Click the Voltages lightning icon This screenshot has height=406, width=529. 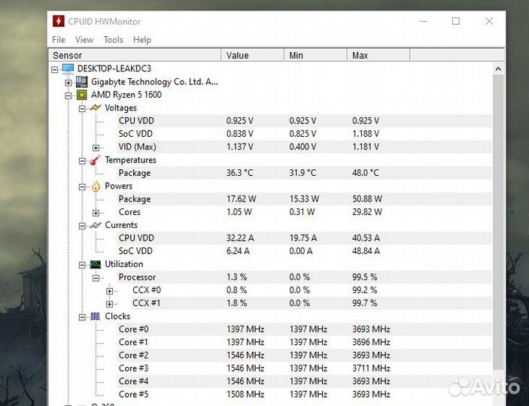(96, 108)
